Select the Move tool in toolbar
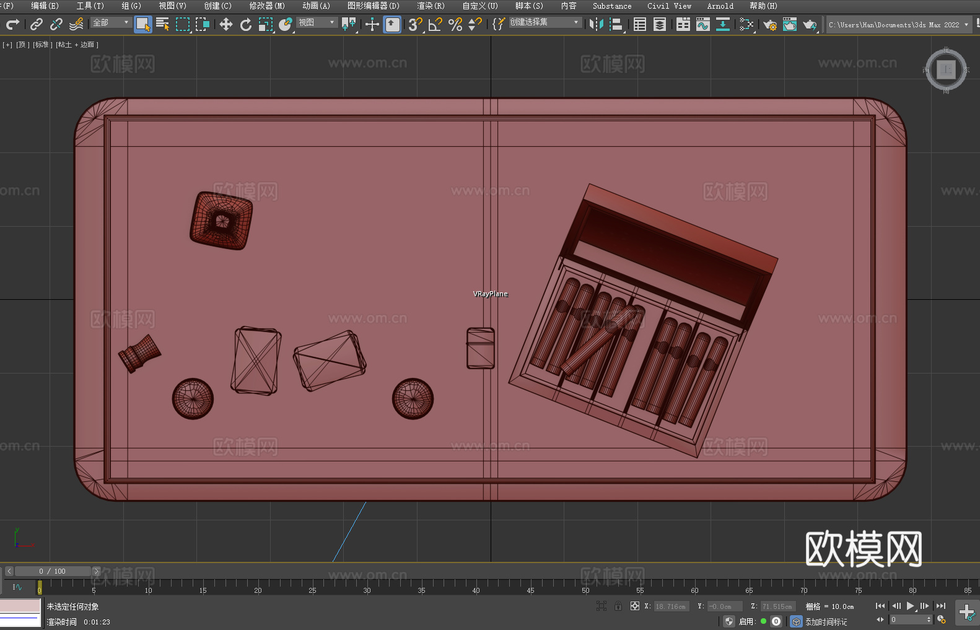This screenshot has height=630, width=980. point(226,24)
